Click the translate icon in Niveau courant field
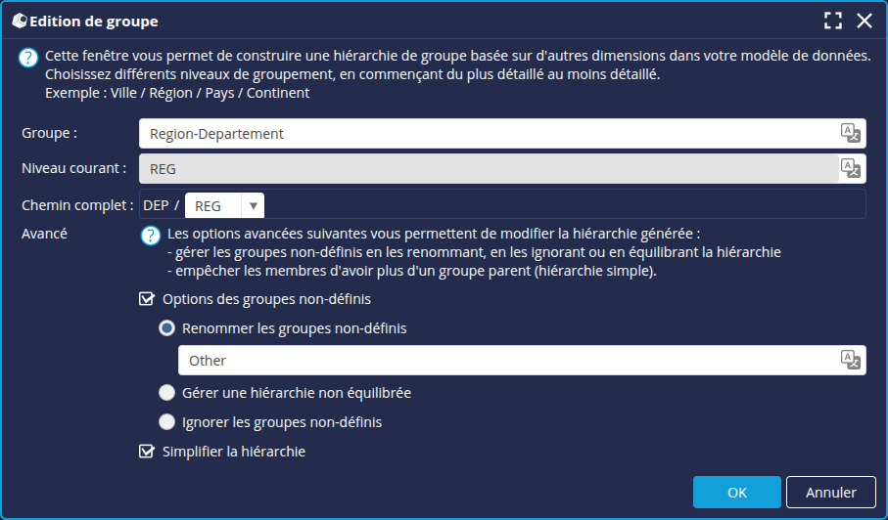The width and height of the screenshot is (888, 520). click(x=850, y=168)
